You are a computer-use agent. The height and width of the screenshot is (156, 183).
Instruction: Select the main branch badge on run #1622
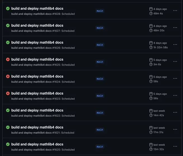tap(100, 113)
